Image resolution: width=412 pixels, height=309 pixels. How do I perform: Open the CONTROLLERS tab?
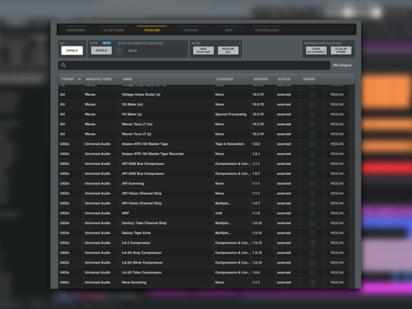point(267,30)
